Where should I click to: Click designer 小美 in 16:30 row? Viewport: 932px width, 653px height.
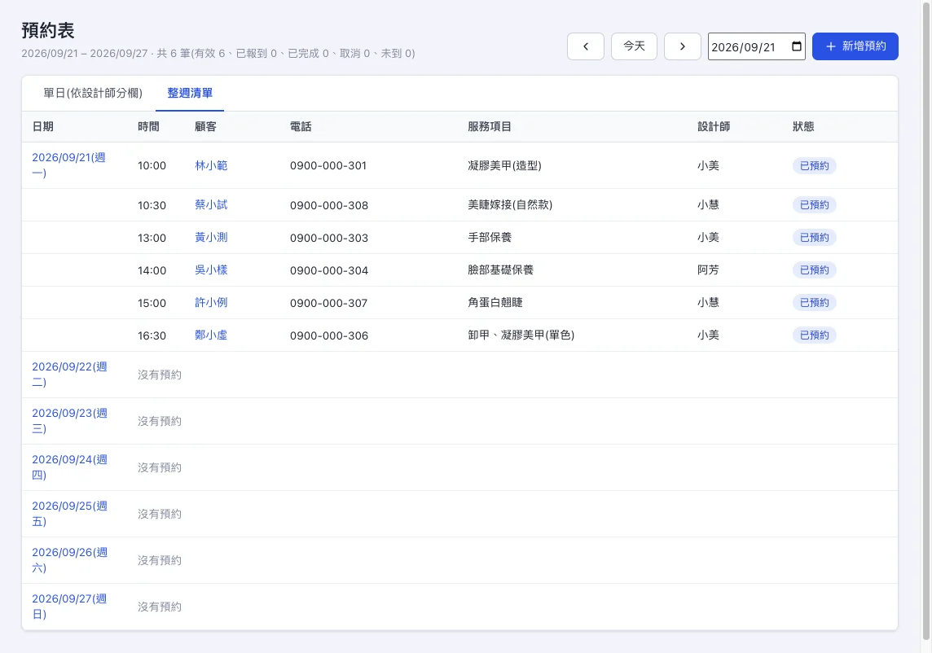coord(708,335)
